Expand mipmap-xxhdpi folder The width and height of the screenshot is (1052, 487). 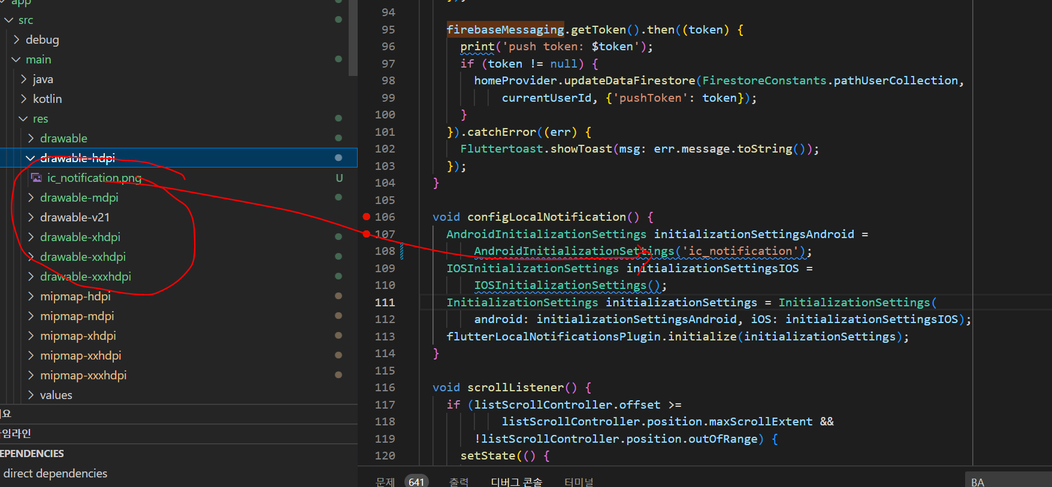(31, 356)
